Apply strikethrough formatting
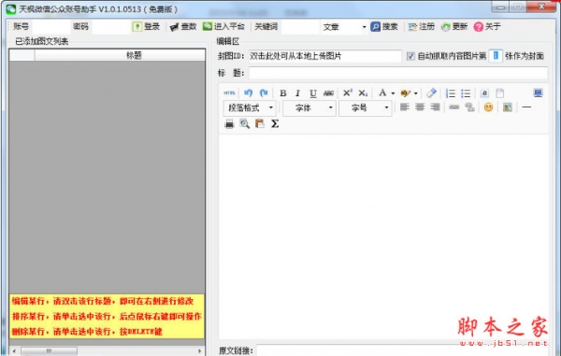Viewport: 561px width, 356px height. click(328, 93)
